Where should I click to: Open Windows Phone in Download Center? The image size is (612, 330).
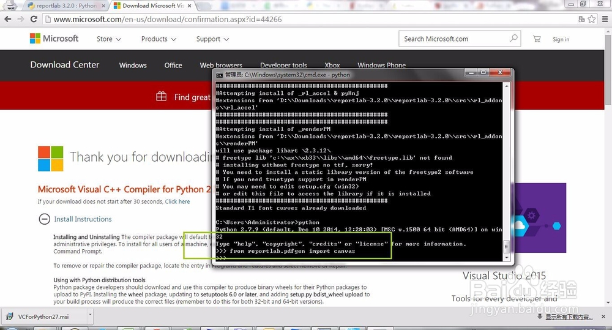[381, 66]
